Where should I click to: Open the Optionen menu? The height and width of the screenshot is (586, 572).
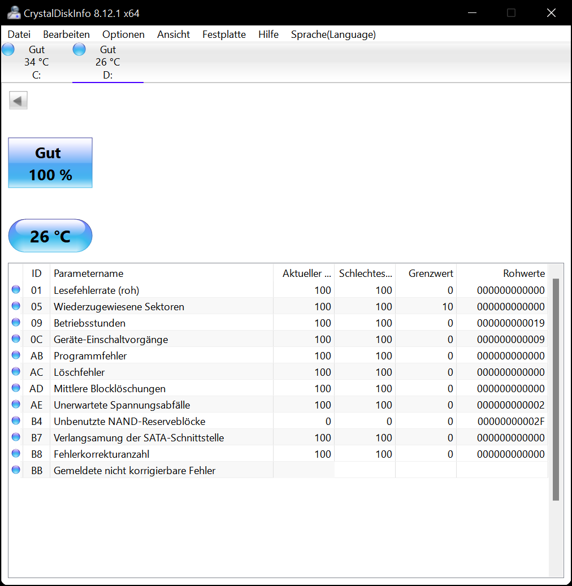tap(123, 34)
